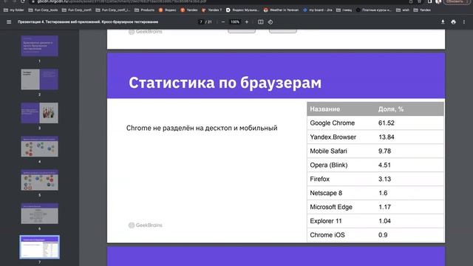Click the 9.78 share value
Image resolution: width=473 pixels, height=266 pixels.
click(384, 151)
